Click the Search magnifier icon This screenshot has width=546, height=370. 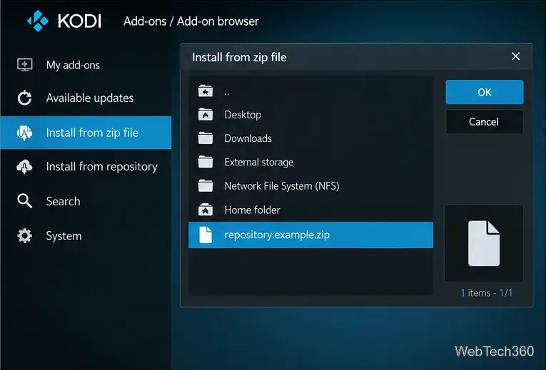click(24, 201)
